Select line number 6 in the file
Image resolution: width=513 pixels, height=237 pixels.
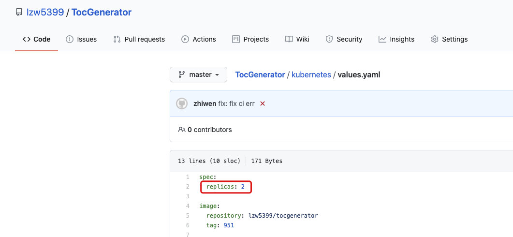point(188,225)
